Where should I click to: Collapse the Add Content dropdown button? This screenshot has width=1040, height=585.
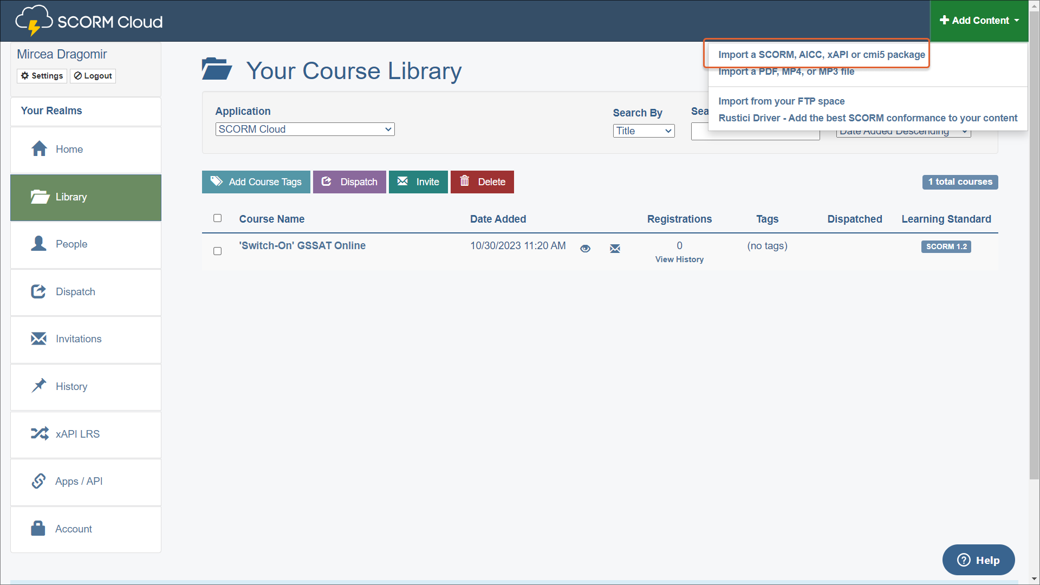pos(979,21)
